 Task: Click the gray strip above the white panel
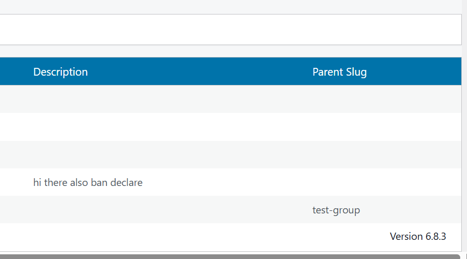[231, 7]
